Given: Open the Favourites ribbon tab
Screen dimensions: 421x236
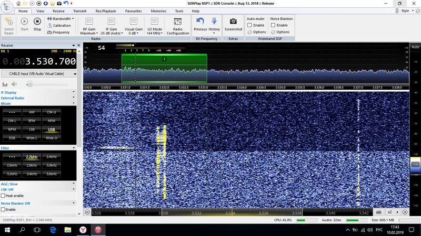Looking at the screenshot, I should click(133, 11).
